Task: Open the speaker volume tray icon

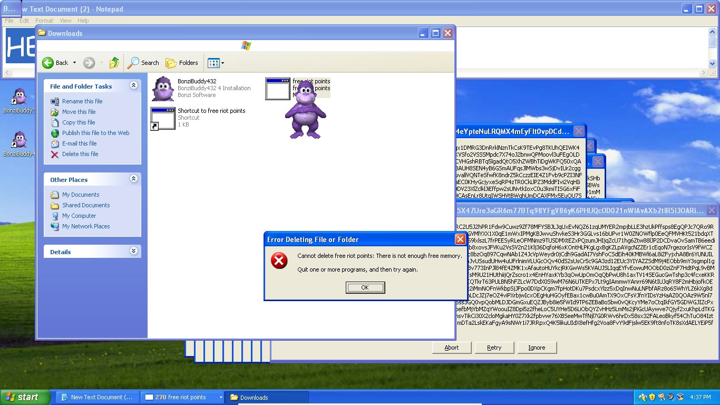Action: click(x=671, y=397)
